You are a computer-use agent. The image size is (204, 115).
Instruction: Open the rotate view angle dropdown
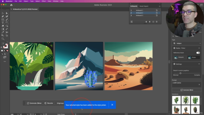click(x=28, y=114)
